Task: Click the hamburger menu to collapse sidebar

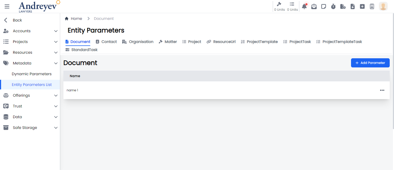Action: tap(7, 6)
